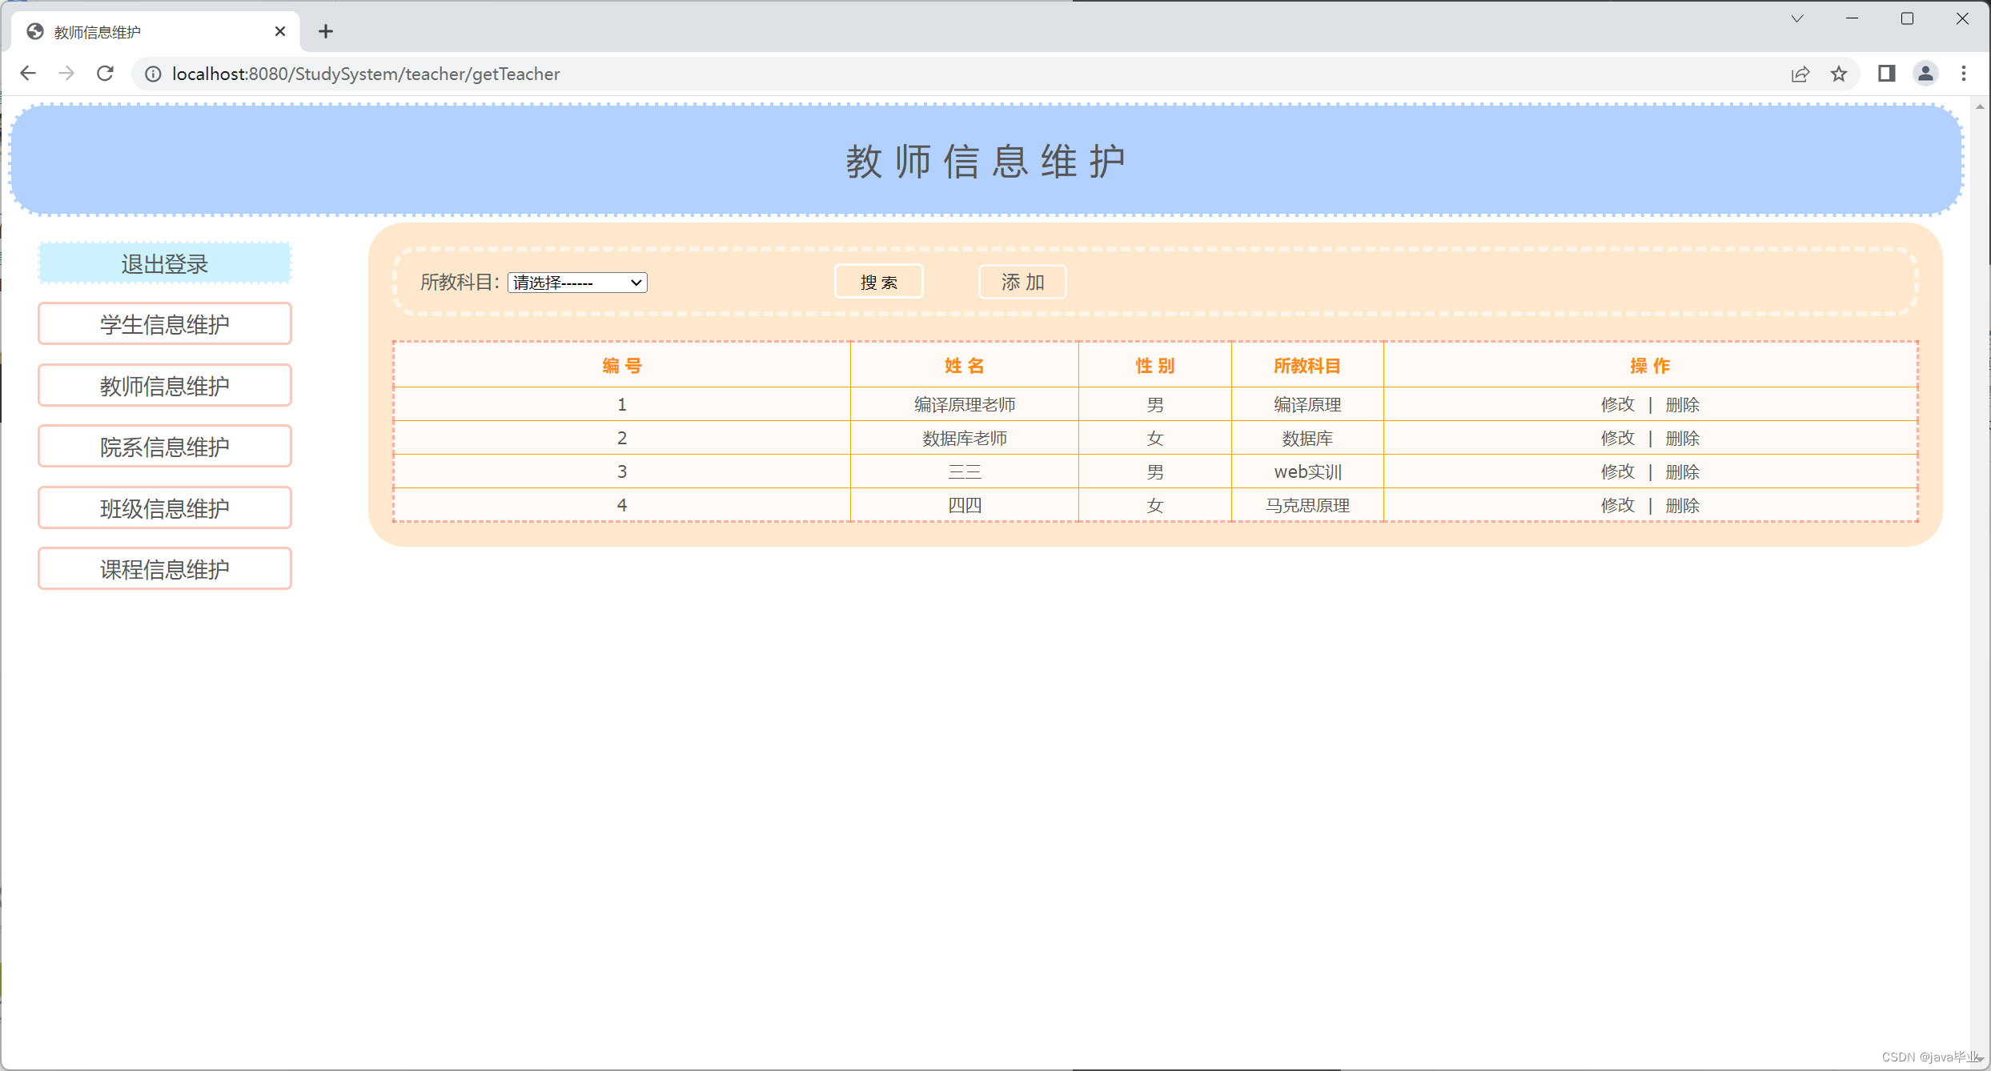The width and height of the screenshot is (1991, 1071).
Task: Open the browser side panel
Action: click(x=1887, y=74)
